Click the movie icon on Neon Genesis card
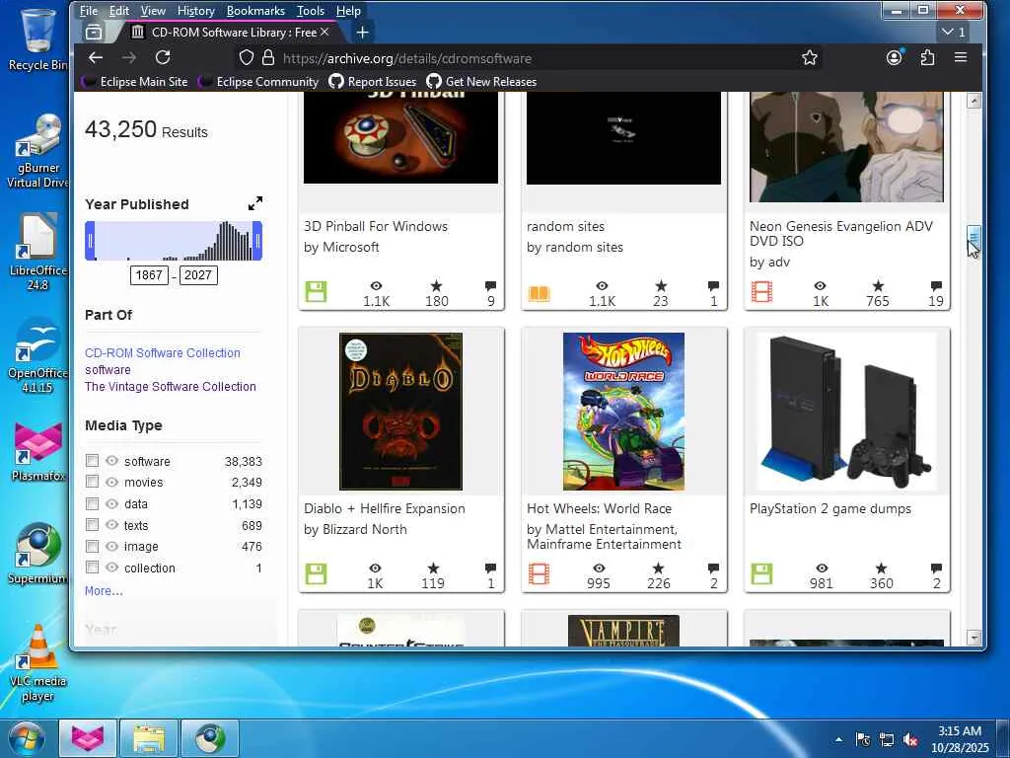 click(761, 292)
